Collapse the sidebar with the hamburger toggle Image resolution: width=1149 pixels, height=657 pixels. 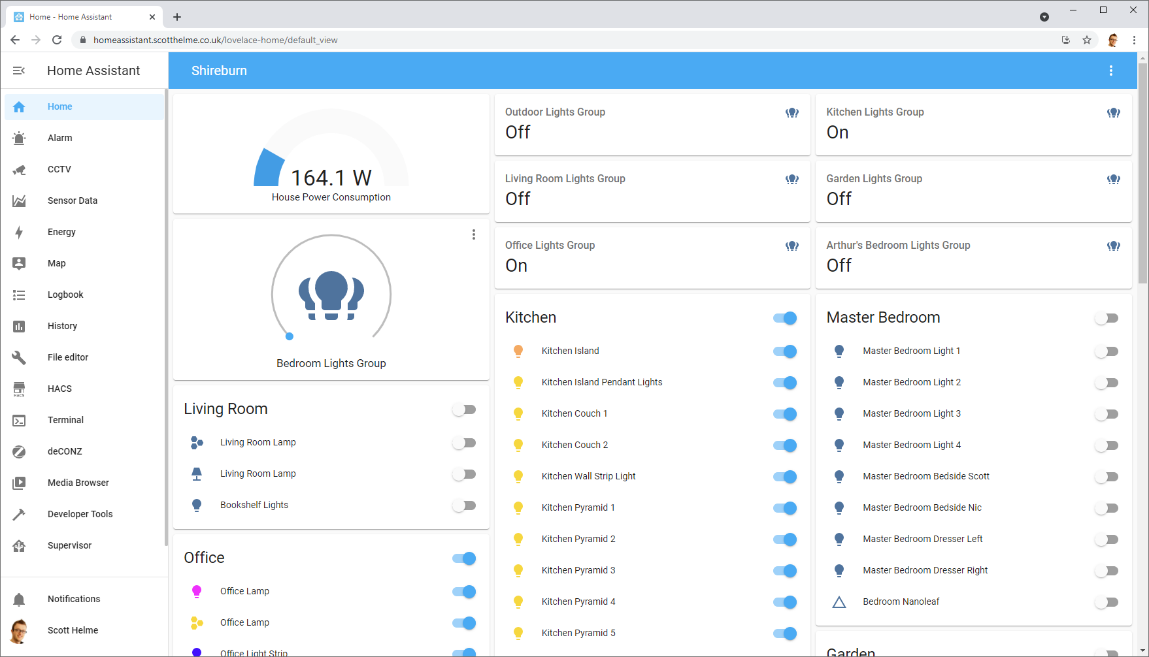coord(19,70)
